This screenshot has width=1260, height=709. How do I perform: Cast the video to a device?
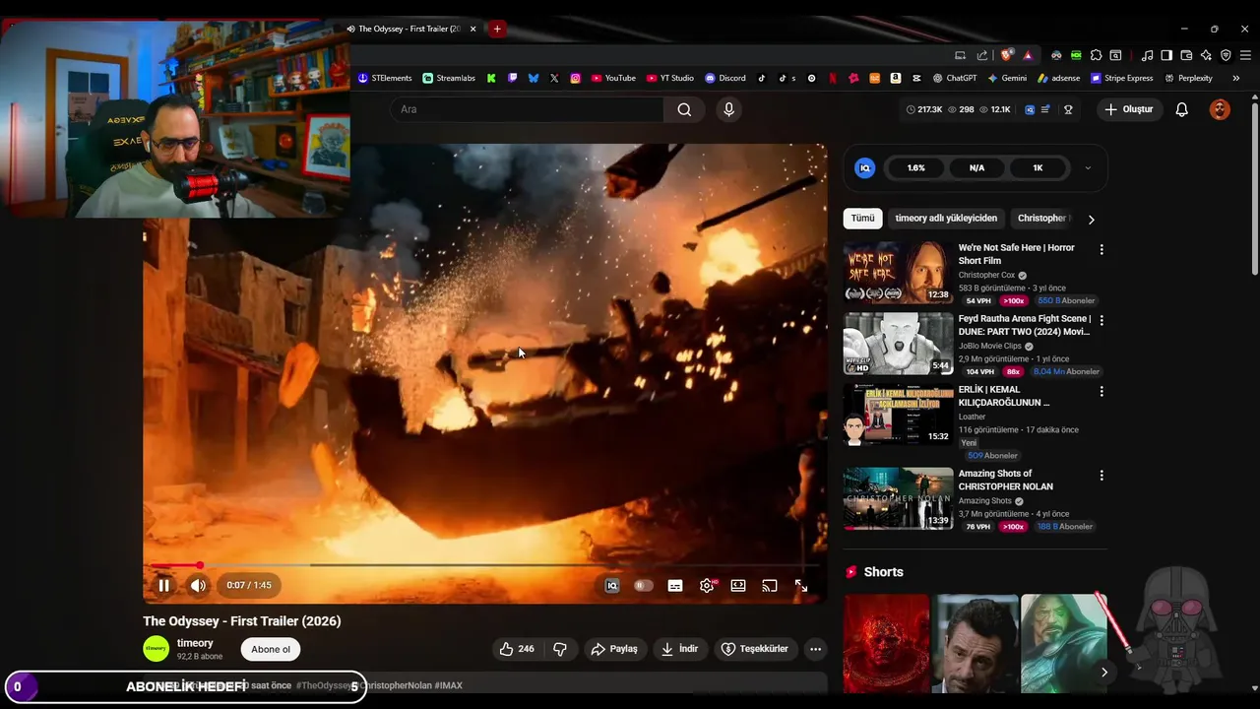tap(770, 585)
